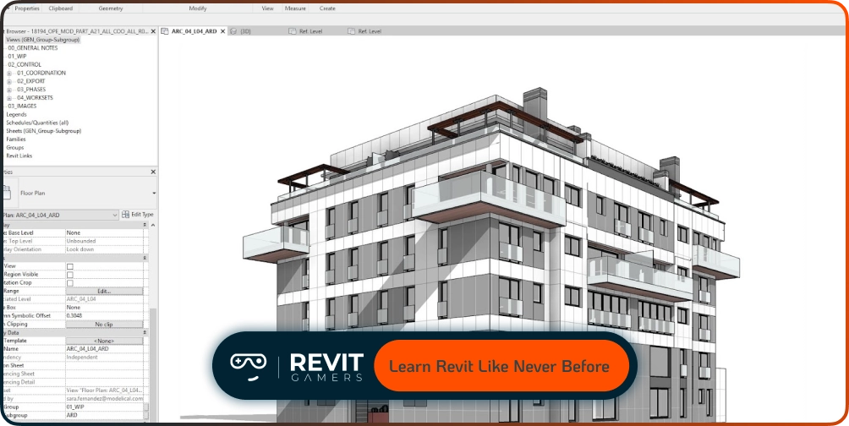This screenshot has width=849, height=426.
Task: Click the Top Level value Unbounded
Action: point(104,241)
